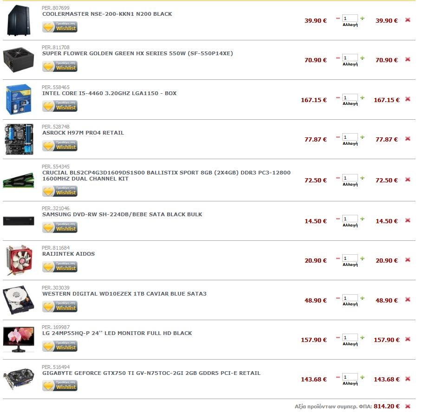The image size is (423, 419).
Task: Click the LG monitor product image
Action: (19, 340)
